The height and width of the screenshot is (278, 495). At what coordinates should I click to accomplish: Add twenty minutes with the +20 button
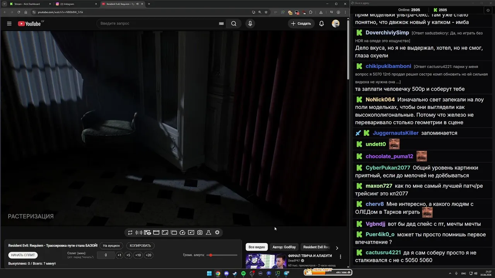pos(148,255)
